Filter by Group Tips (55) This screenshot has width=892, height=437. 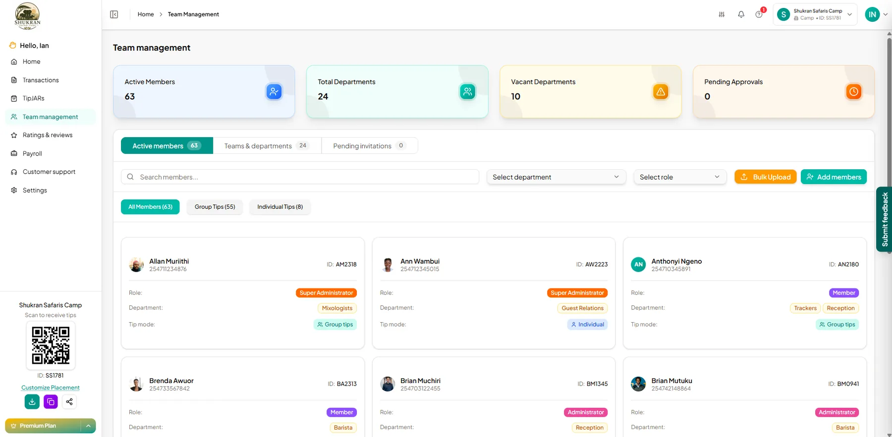tap(215, 207)
